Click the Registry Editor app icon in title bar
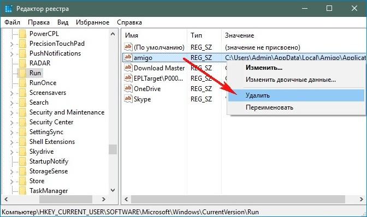 [8, 9]
